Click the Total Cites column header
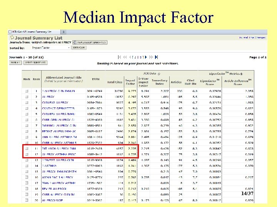Image resolution: width=277 pixels, height=207 pixels. (115, 82)
